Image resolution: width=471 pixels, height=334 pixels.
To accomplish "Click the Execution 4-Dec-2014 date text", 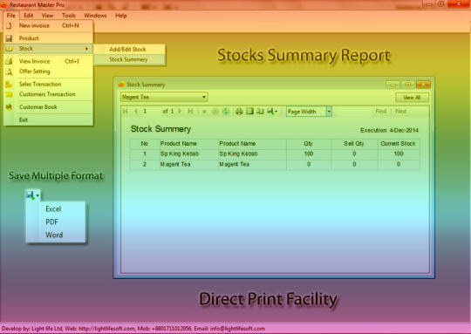I will point(389,130).
